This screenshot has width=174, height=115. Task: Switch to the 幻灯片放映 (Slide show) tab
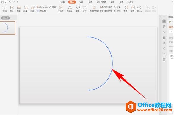click(101, 2)
